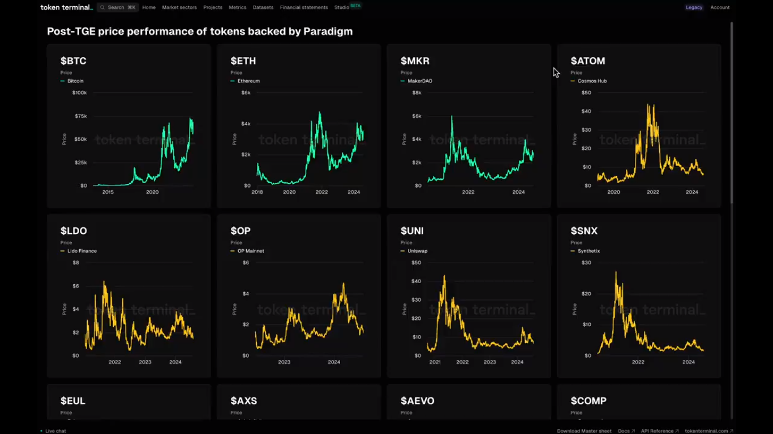
Task: Open the Datasets menu
Action: click(x=263, y=7)
